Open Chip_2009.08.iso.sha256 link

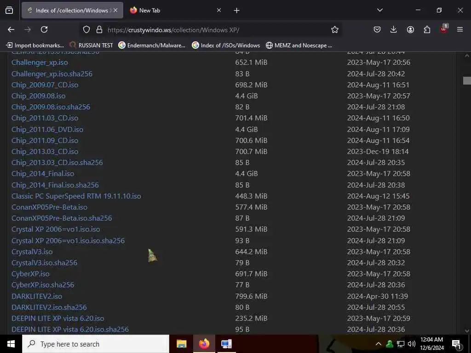[51, 107]
